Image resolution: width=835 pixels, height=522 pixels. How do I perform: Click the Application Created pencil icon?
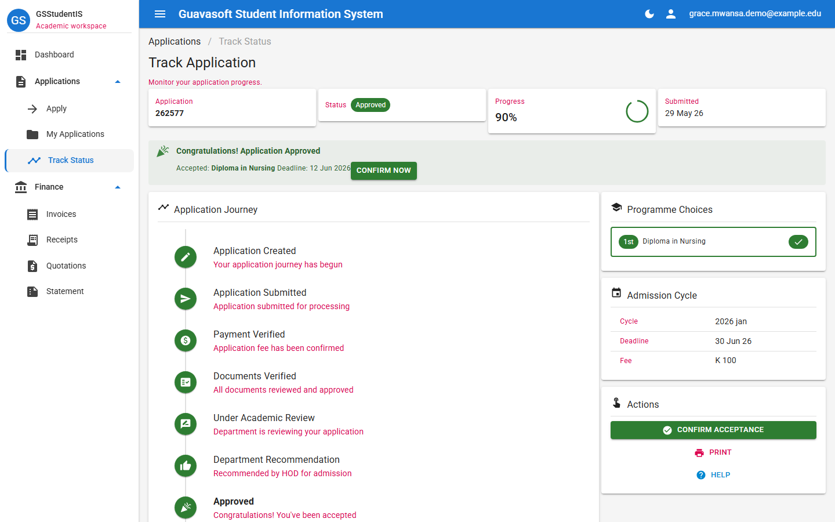pos(186,257)
